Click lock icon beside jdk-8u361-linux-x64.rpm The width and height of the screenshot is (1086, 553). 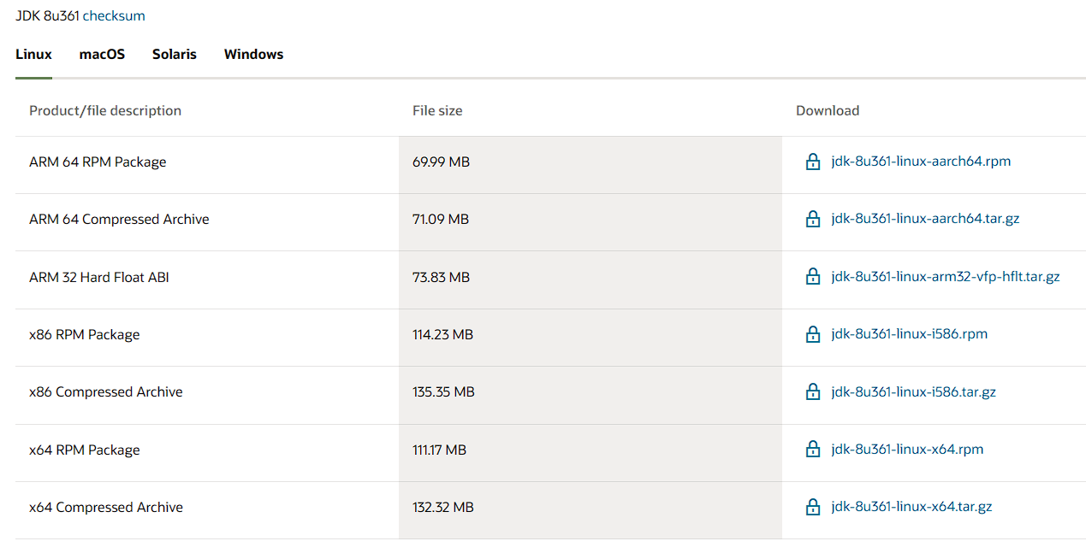813,450
